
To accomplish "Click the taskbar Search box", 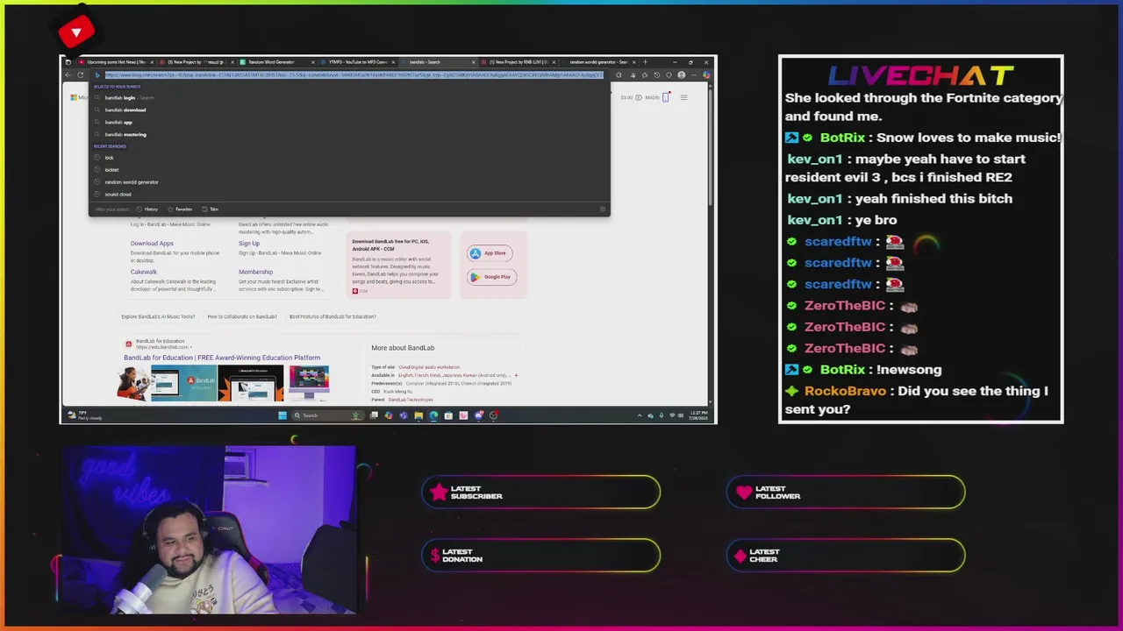I will (326, 415).
